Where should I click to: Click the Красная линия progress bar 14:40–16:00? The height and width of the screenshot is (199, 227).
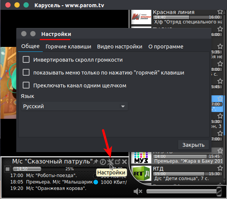(x=188, y=17)
